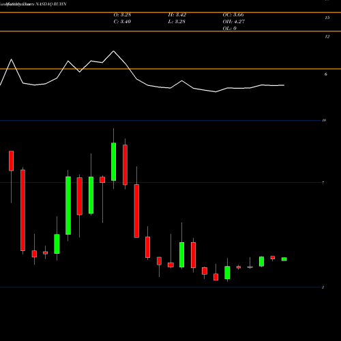Image resolution: width=341 pixels, height=341 pixels.
Task: Click the low price value L: 3.28
Action: (x=177, y=22)
